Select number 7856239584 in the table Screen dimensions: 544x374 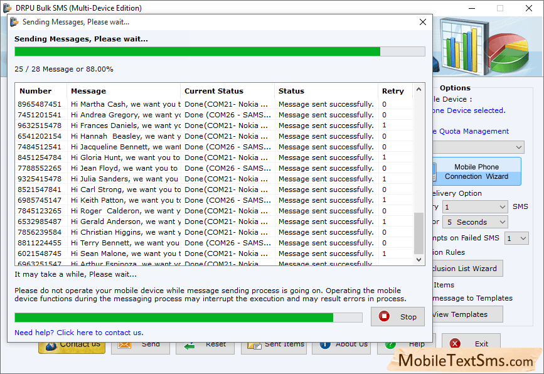coord(40,232)
